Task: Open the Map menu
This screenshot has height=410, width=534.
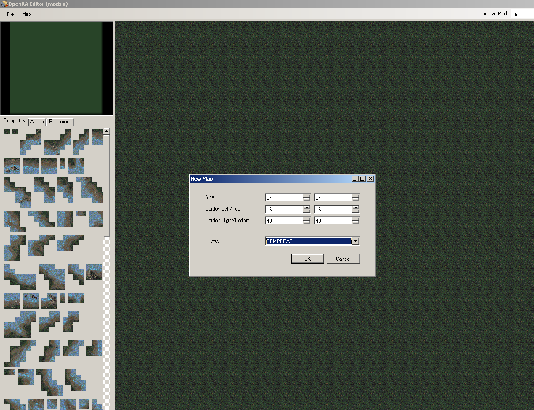Action: coord(26,14)
